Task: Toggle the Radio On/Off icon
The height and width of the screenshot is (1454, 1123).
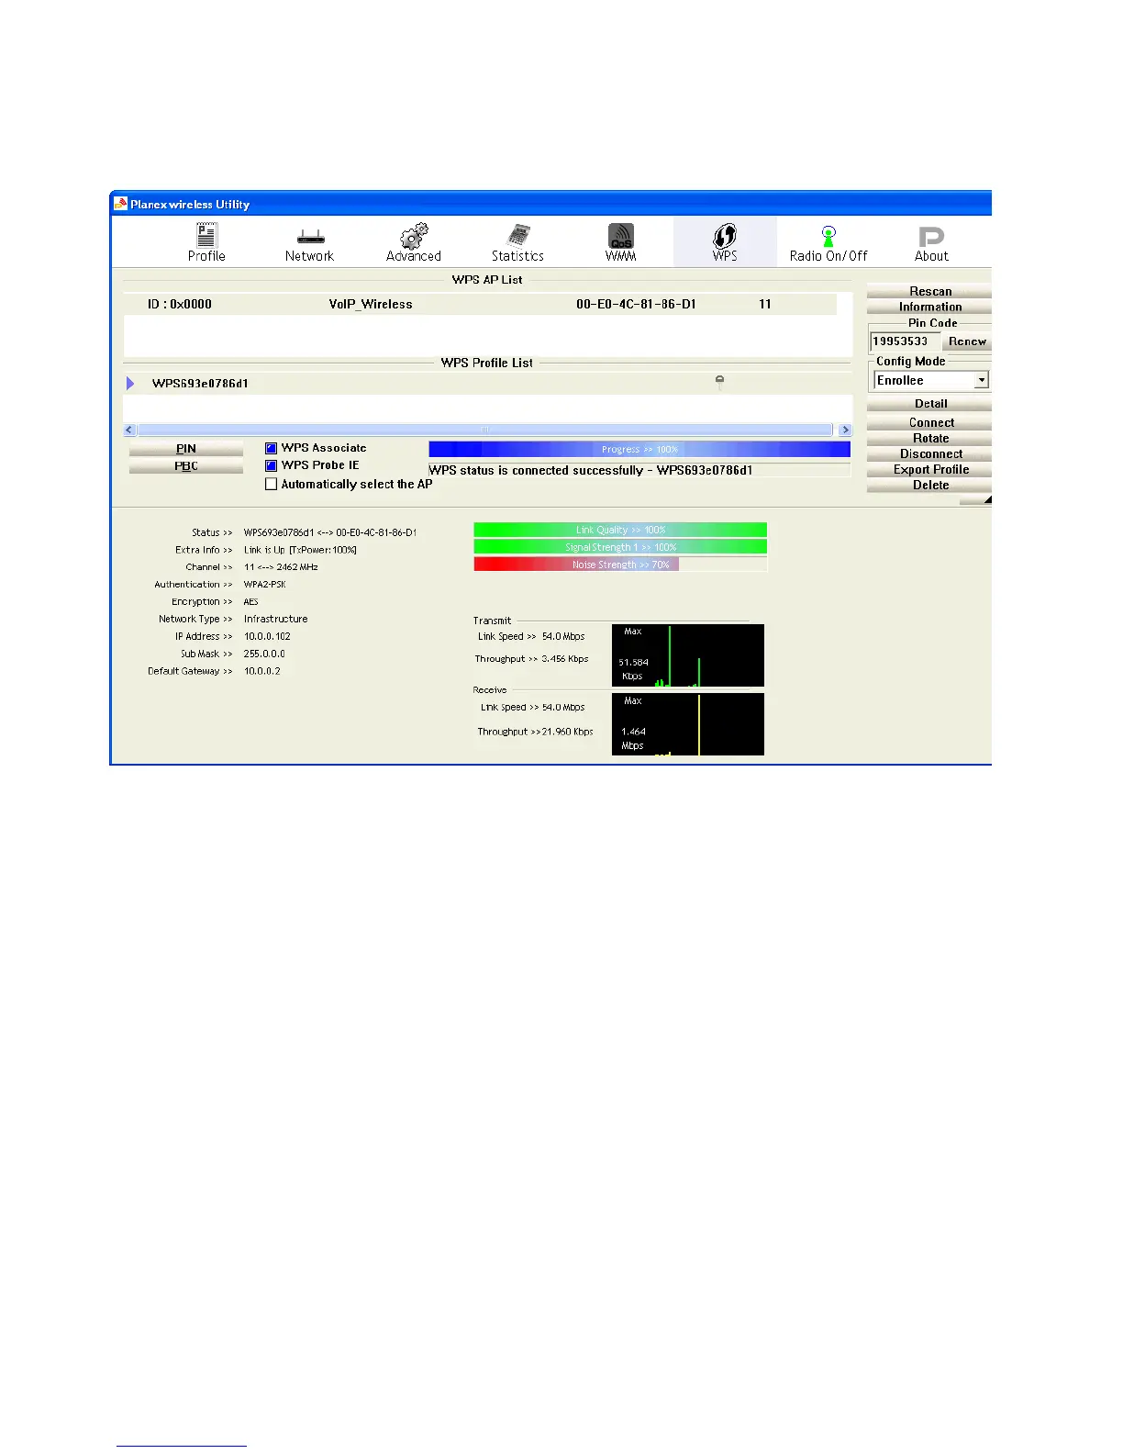Action: pos(828,236)
